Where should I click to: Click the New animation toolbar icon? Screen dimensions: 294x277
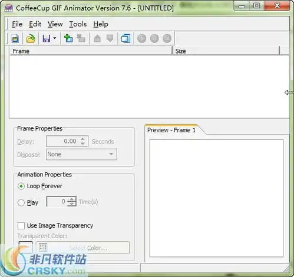pyautogui.click(x=15, y=38)
